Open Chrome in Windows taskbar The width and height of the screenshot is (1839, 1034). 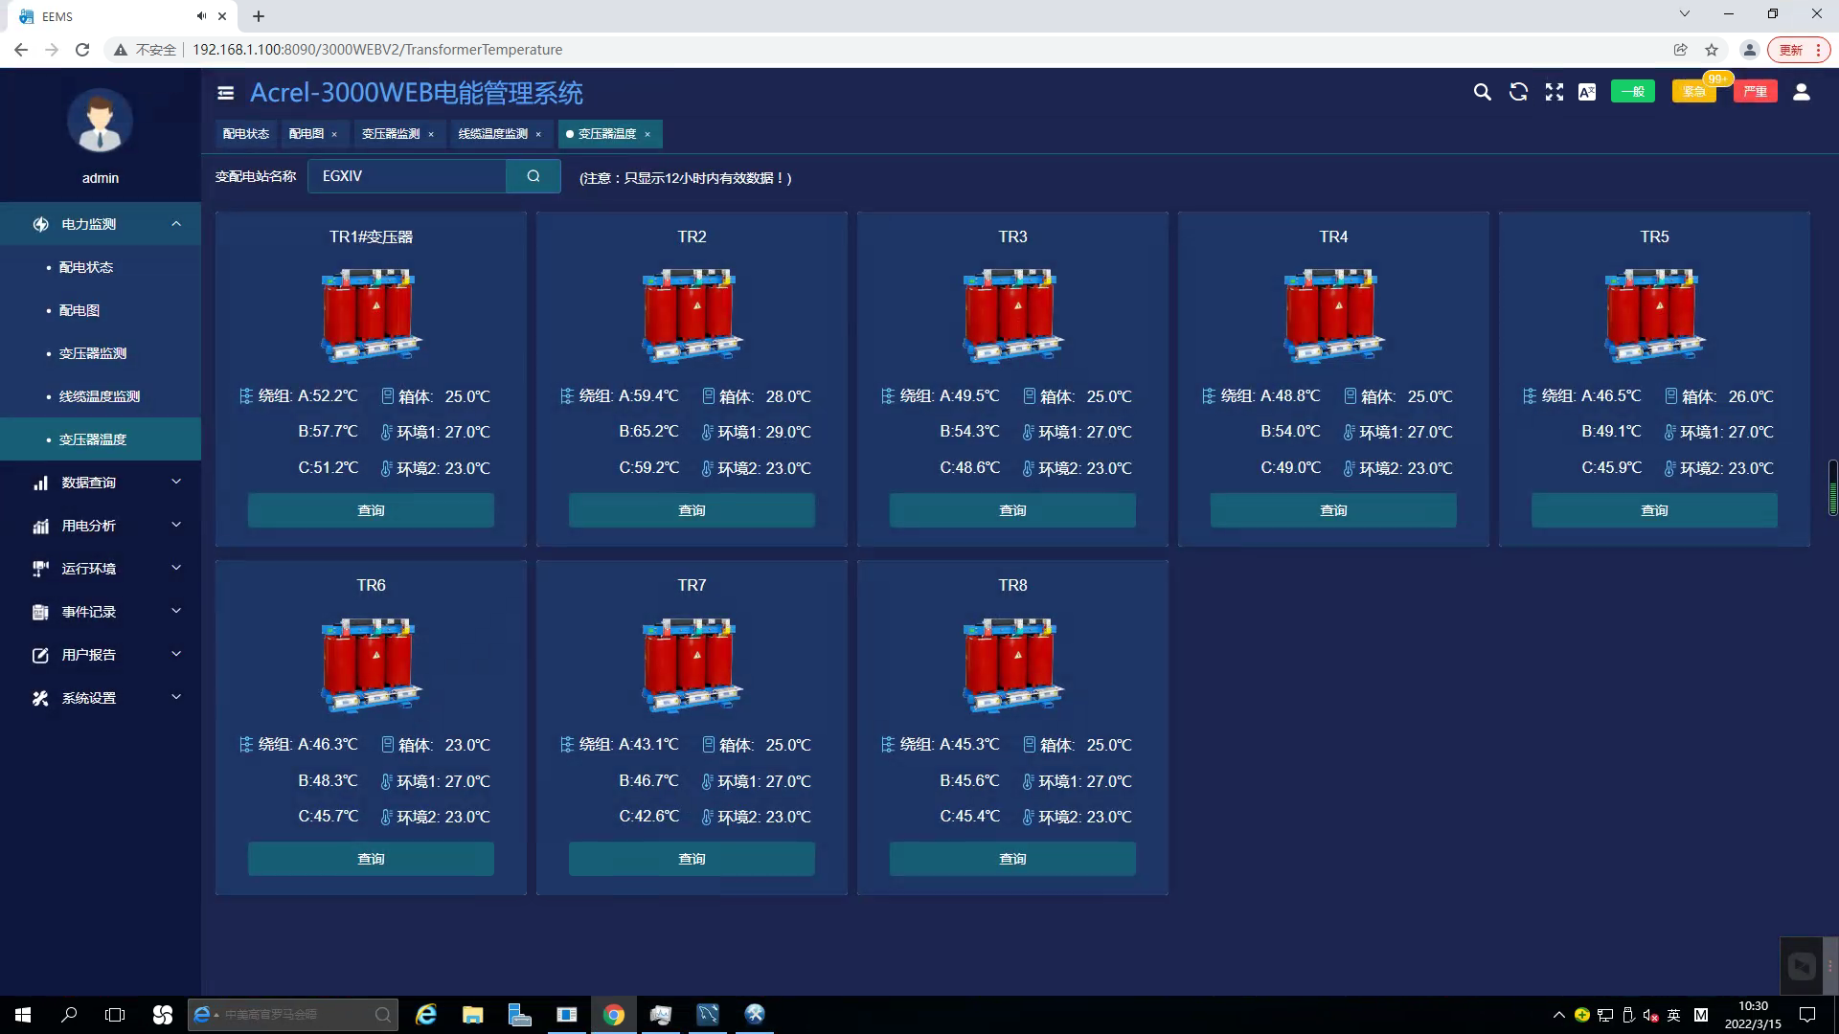613,1015
